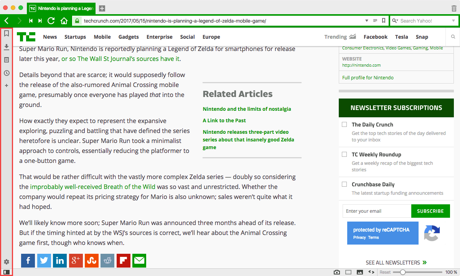This screenshot has width=460, height=276.
Task: Open Full profile for Nintendo
Action: (368, 78)
